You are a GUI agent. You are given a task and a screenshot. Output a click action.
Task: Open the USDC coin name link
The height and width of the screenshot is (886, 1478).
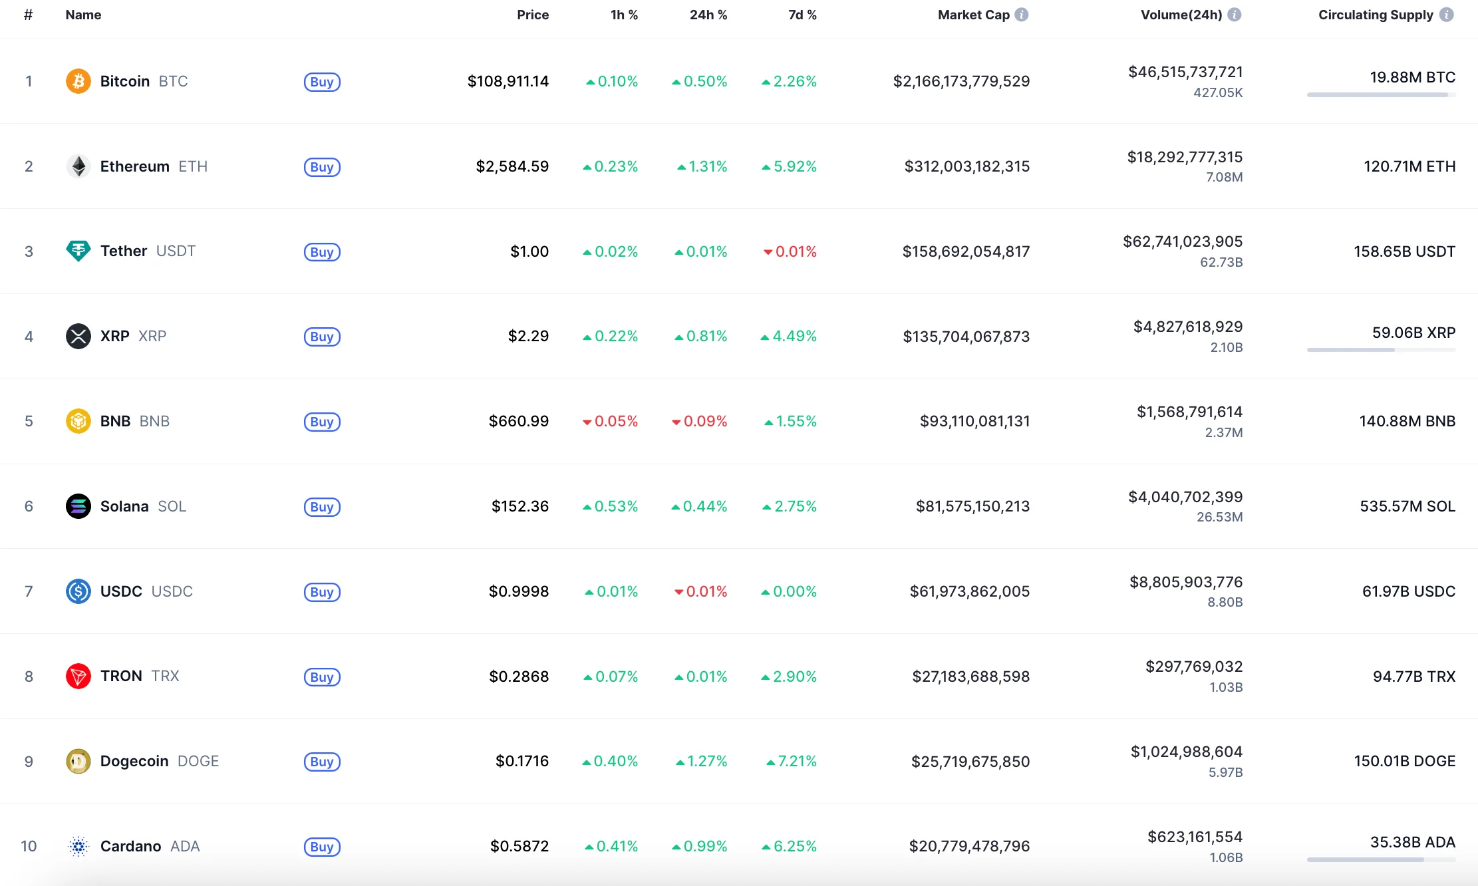click(121, 591)
